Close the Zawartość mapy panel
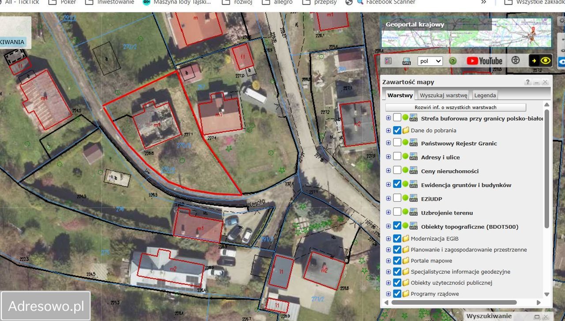565x321 pixels. click(x=545, y=82)
